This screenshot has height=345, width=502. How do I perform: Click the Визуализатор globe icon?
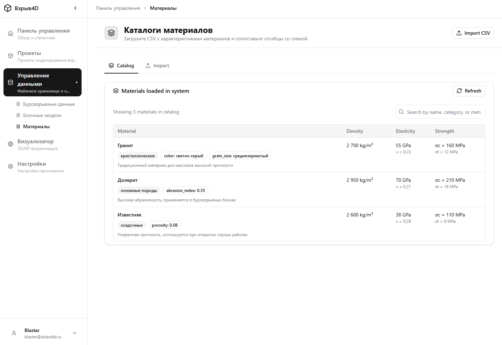coord(11,144)
